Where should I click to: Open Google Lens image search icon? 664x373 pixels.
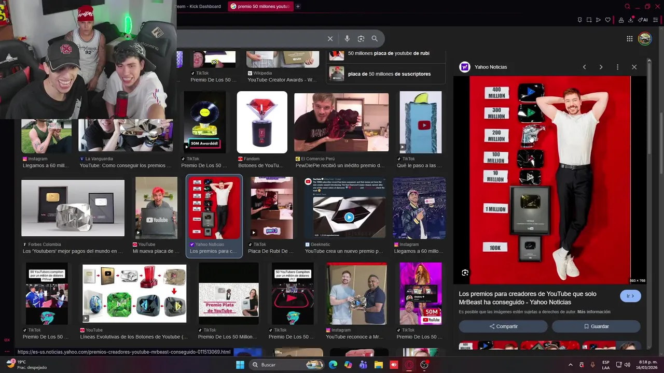coord(361,38)
